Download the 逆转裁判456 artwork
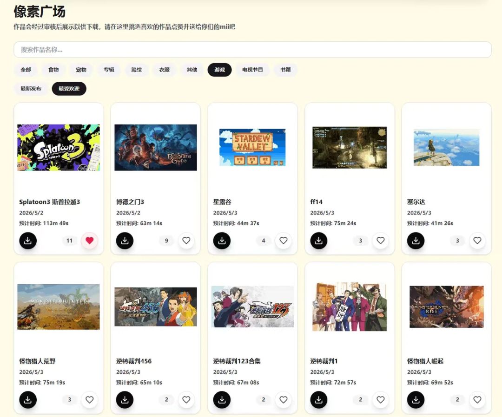Viewport: 502px width, 417px height. pyautogui.click(x=125, y=400)
